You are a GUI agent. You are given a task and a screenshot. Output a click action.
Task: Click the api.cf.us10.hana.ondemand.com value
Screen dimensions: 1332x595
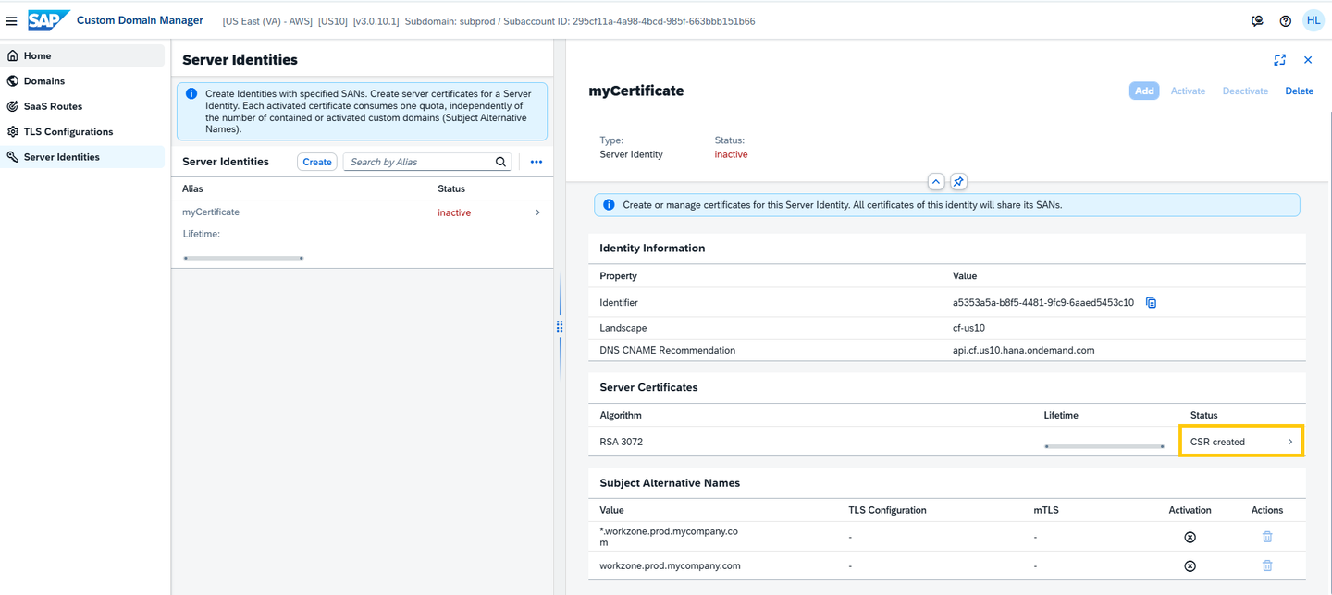pyautogui.click(x=1023, y=350)
